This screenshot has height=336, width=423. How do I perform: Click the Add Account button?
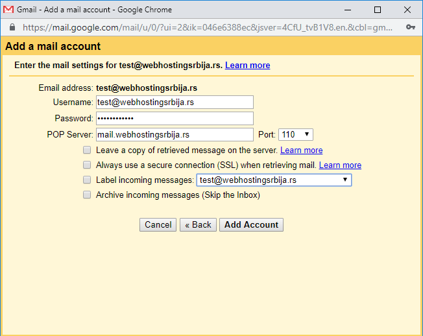[x=251, y=224]
